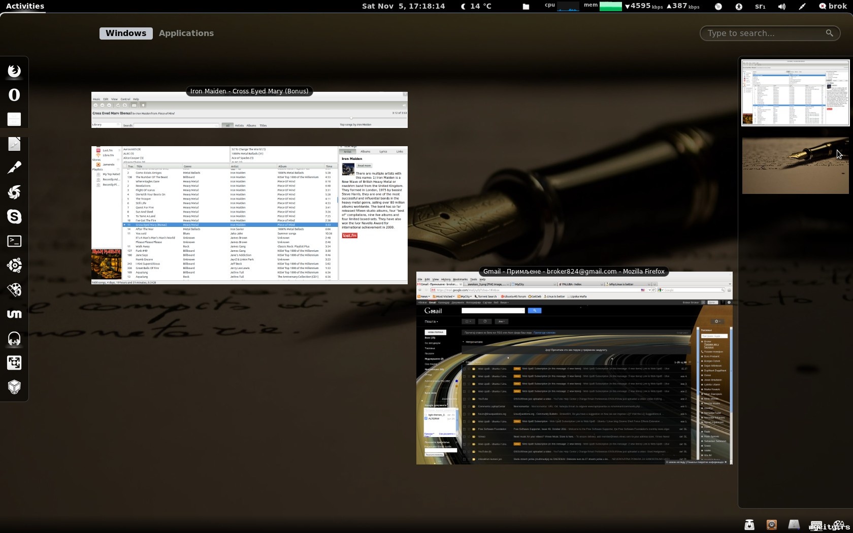Switch to the Applications view
Screen dimensions: 853x533
[x=186, y=33]
